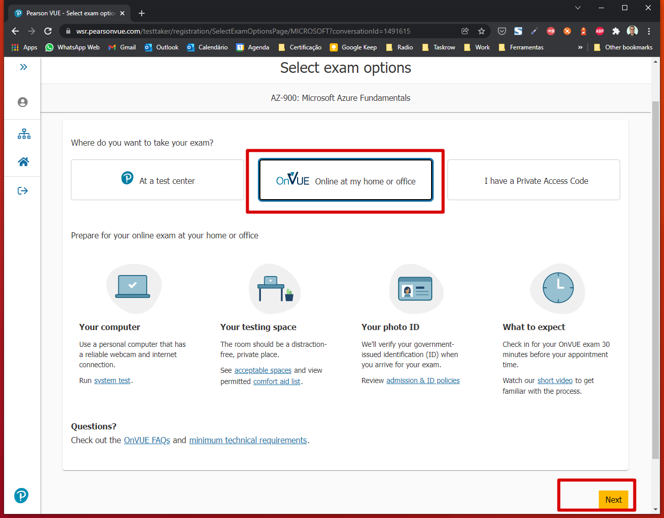The image size is (664, 518).
Task: Open the Radio bookmarks folder
Action: pyautogui.click(x=400, y=47)
